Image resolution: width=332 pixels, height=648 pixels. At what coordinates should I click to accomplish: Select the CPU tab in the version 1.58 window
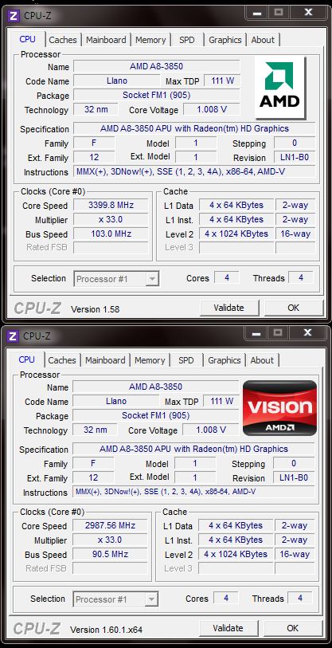coord(27,39)
